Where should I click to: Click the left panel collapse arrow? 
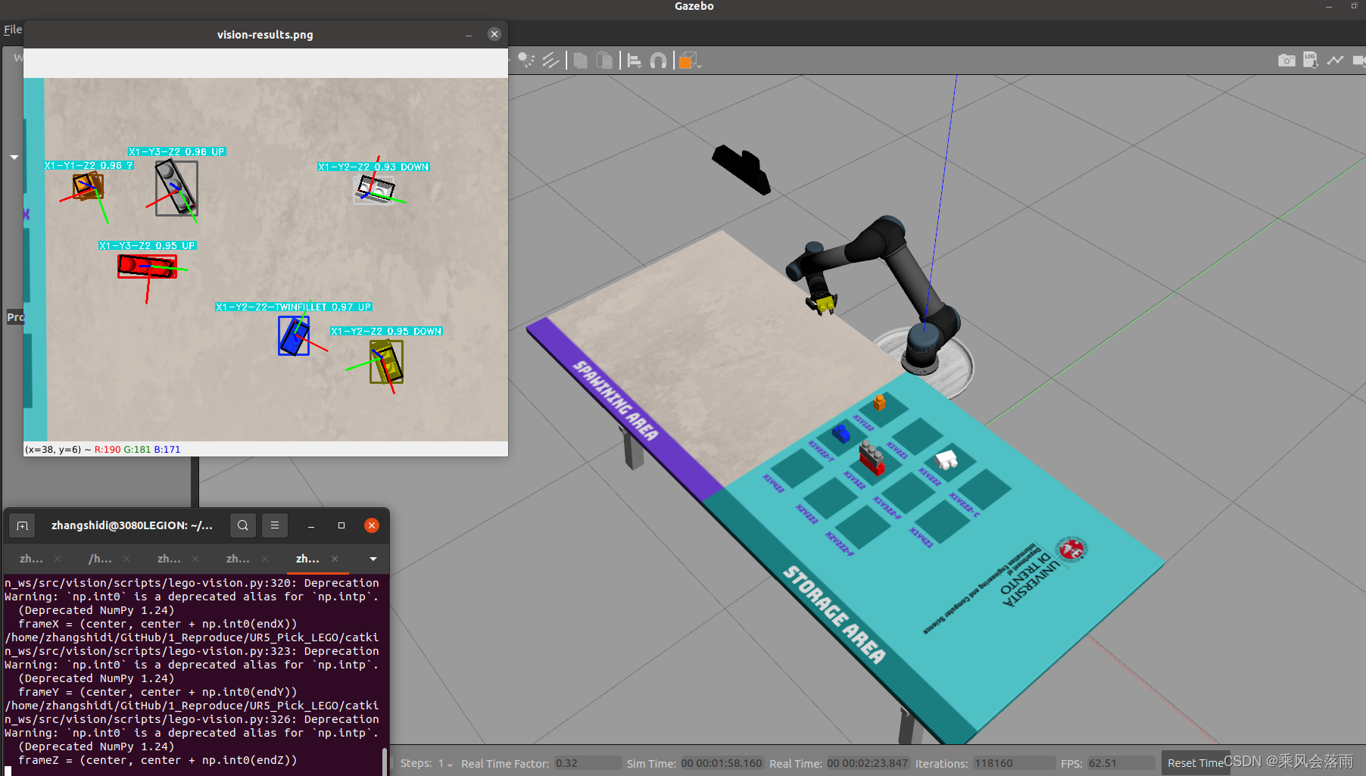click(14, 157)
